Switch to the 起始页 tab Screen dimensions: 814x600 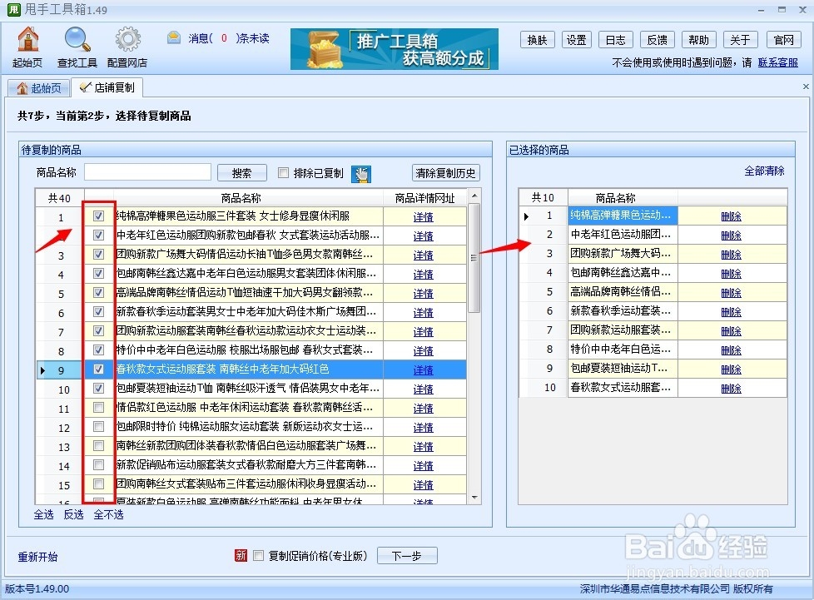click(x=39, y=88)
